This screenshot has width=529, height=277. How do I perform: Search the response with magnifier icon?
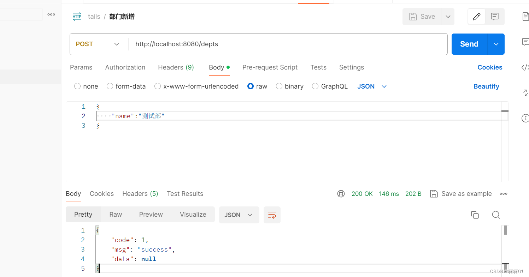496,215
